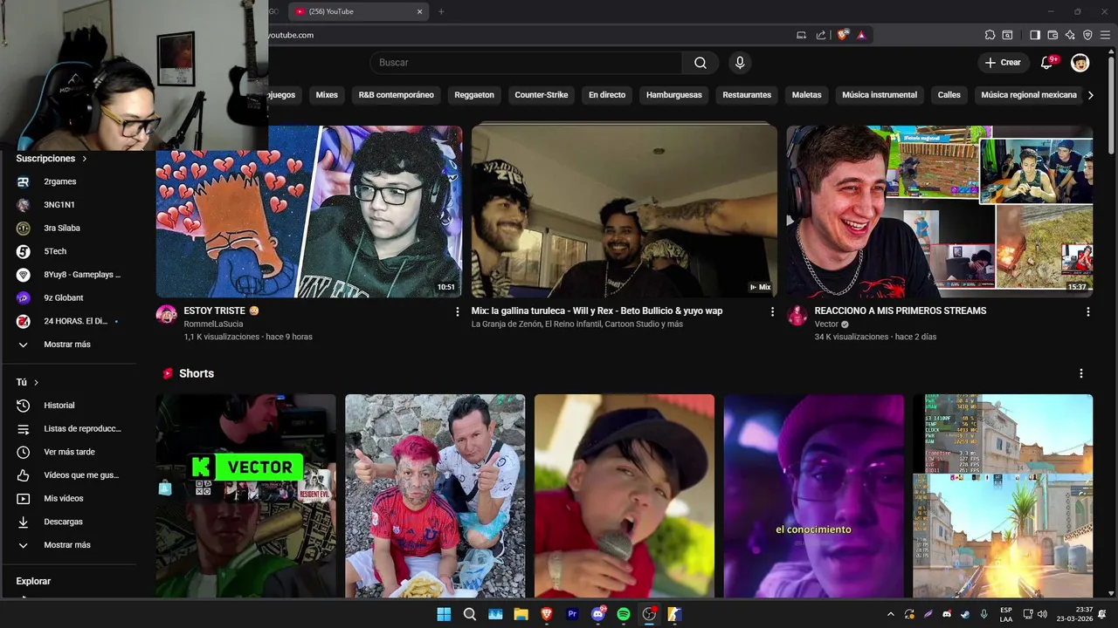Expand the Tú section chevron
This screenshot has width=1118, height=628.
click(36, 382)
